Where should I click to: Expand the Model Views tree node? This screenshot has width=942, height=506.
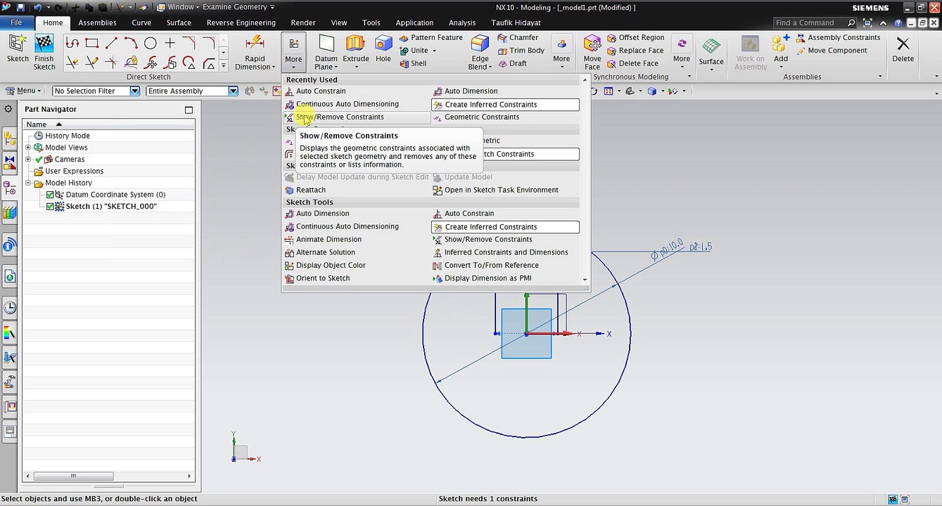pos(28,148)
